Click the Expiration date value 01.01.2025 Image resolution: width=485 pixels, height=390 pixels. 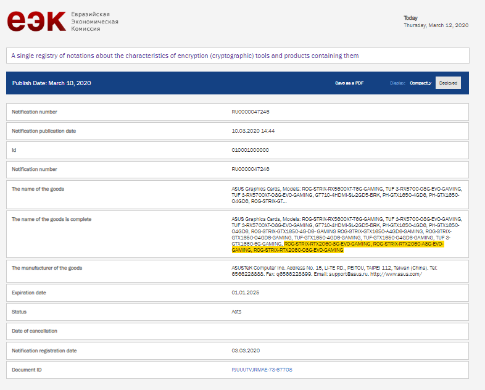pyautogui.click(x=246, y=292)
